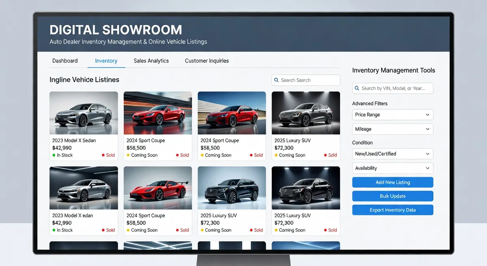Open dark gray SUV photo under spotlights
The image size is (487, 266).
(x=306, y=113)
